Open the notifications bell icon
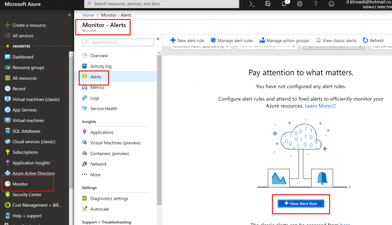This screenshot has width=392, height=225. (284, 4)
